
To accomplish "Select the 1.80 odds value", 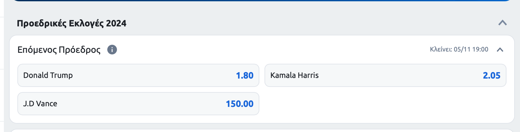I will click(x=245, y=75).
